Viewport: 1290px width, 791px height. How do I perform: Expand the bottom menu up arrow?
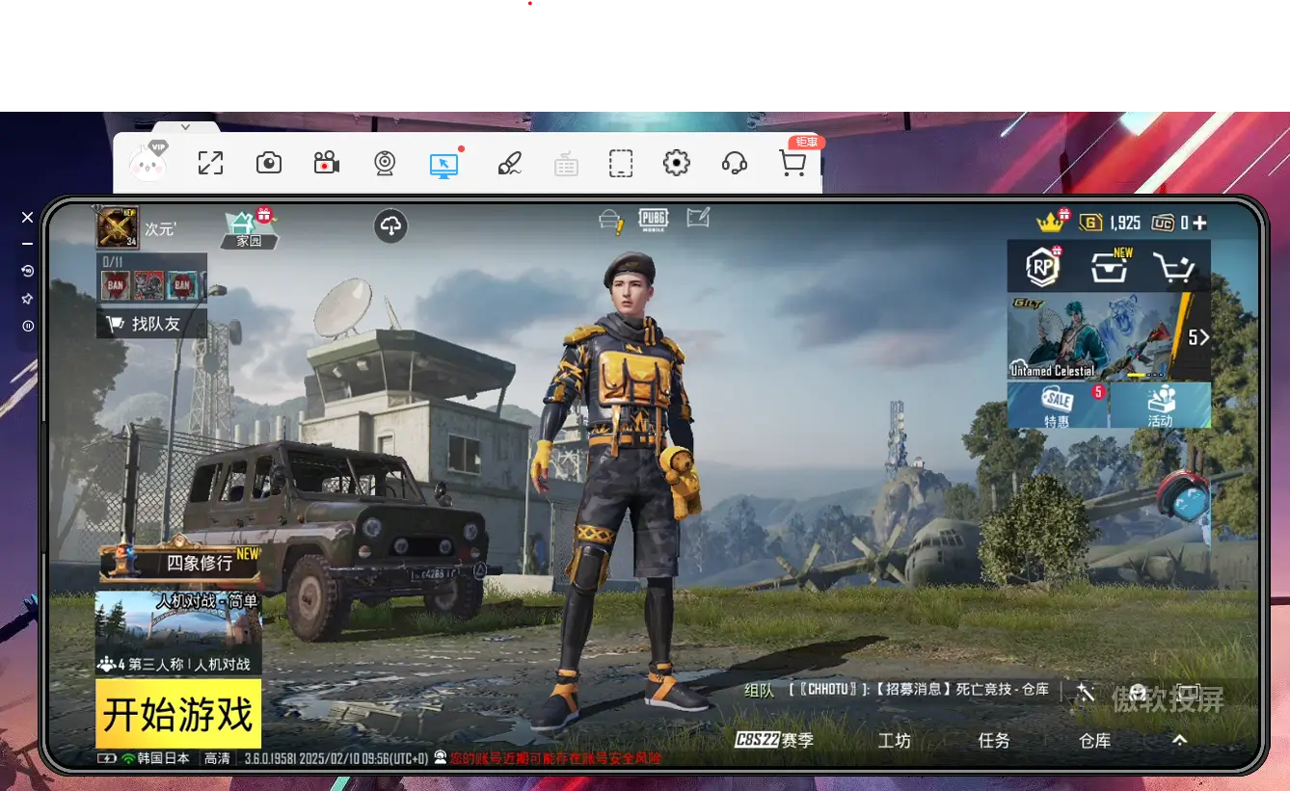(x=1179, y=740)
